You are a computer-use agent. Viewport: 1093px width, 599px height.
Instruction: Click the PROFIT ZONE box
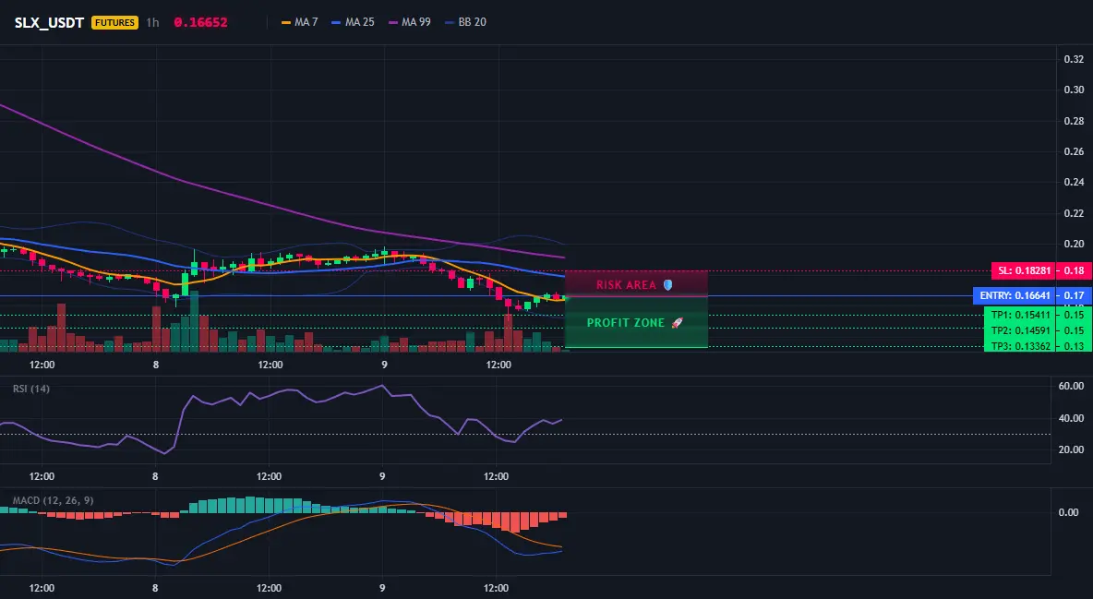pyautogui.click(x=636, y=322)
